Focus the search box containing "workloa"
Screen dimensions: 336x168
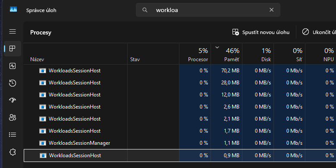[208, 10]
